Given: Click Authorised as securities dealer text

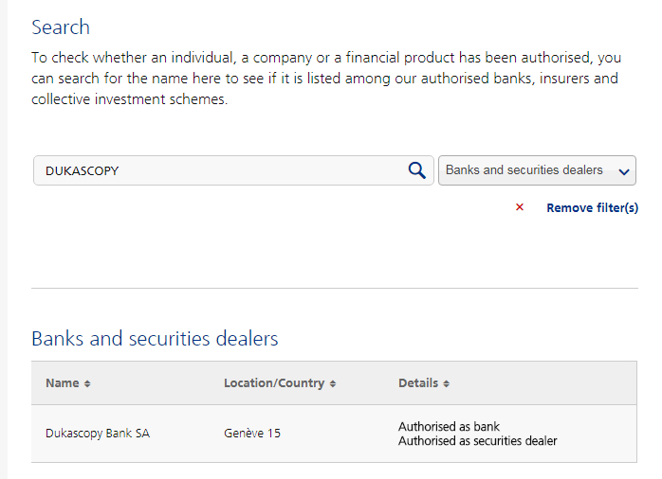Looking at the screenshot, I should (477, 441).
